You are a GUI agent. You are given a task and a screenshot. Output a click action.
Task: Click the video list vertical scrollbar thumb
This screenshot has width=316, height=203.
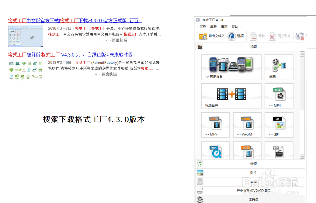[302, 83]
